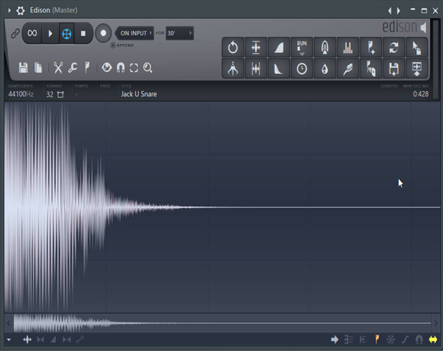Open the select brackets menu
443x351 pixels.
134,67
